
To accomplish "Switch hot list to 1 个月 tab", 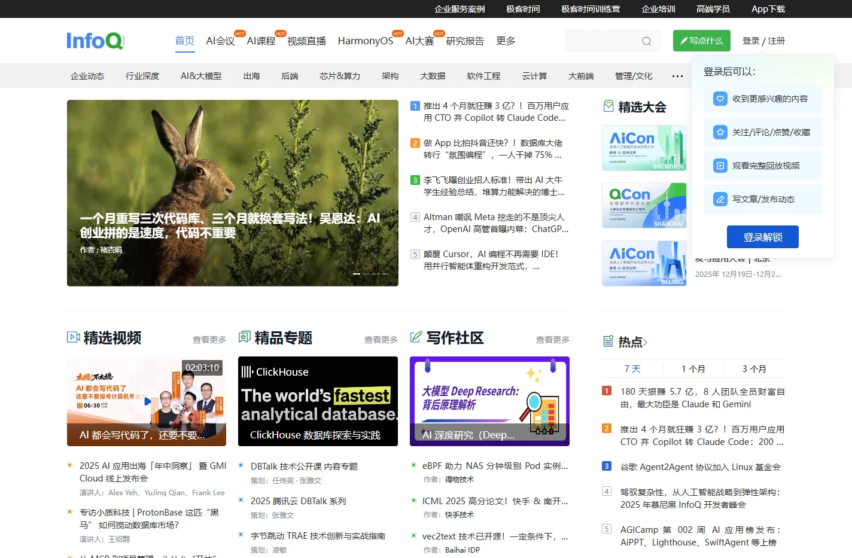I will [x=693, y=369].
